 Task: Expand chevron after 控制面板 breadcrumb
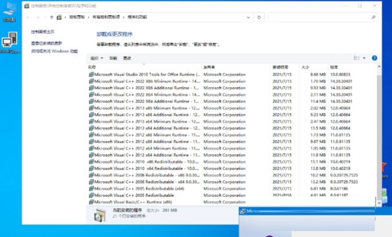[x=89, y=17]
